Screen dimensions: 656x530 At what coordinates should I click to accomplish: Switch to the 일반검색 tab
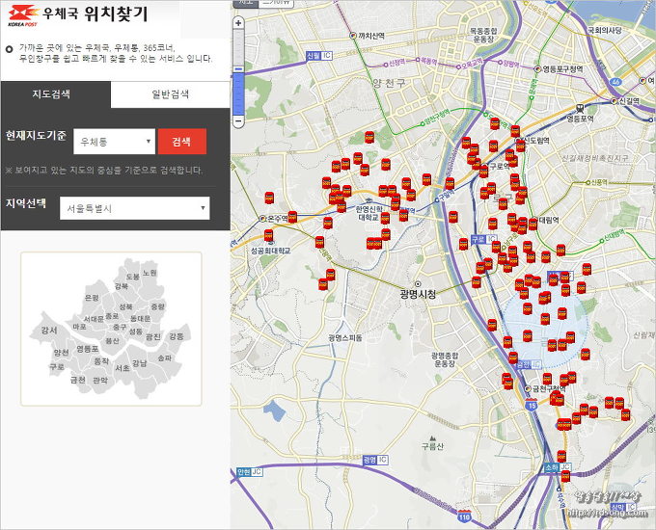coord(170,94)
